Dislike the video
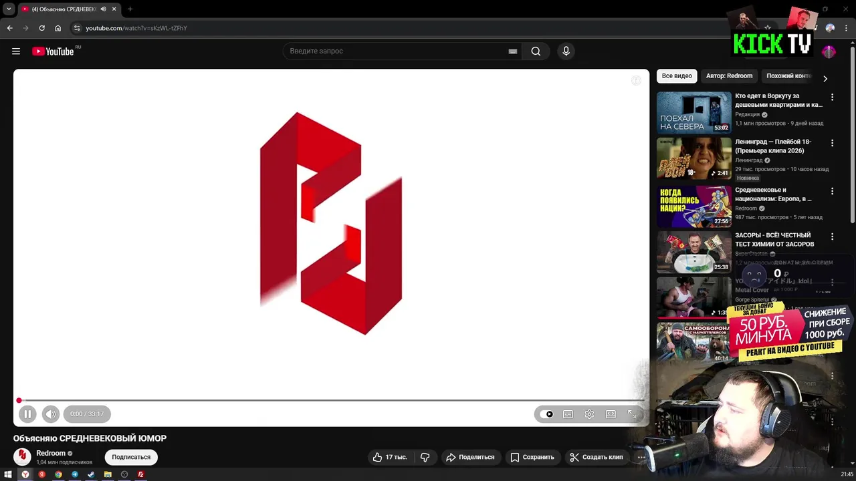Image resolution: width=856 pixels, height=481 pixels. point(425,457)
